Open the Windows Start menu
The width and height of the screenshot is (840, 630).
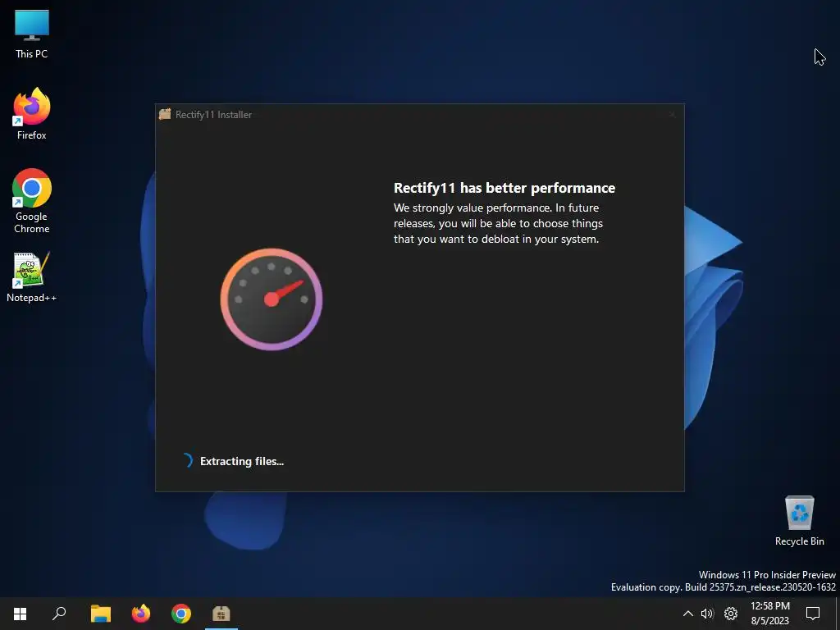click(x=20, y=614)
